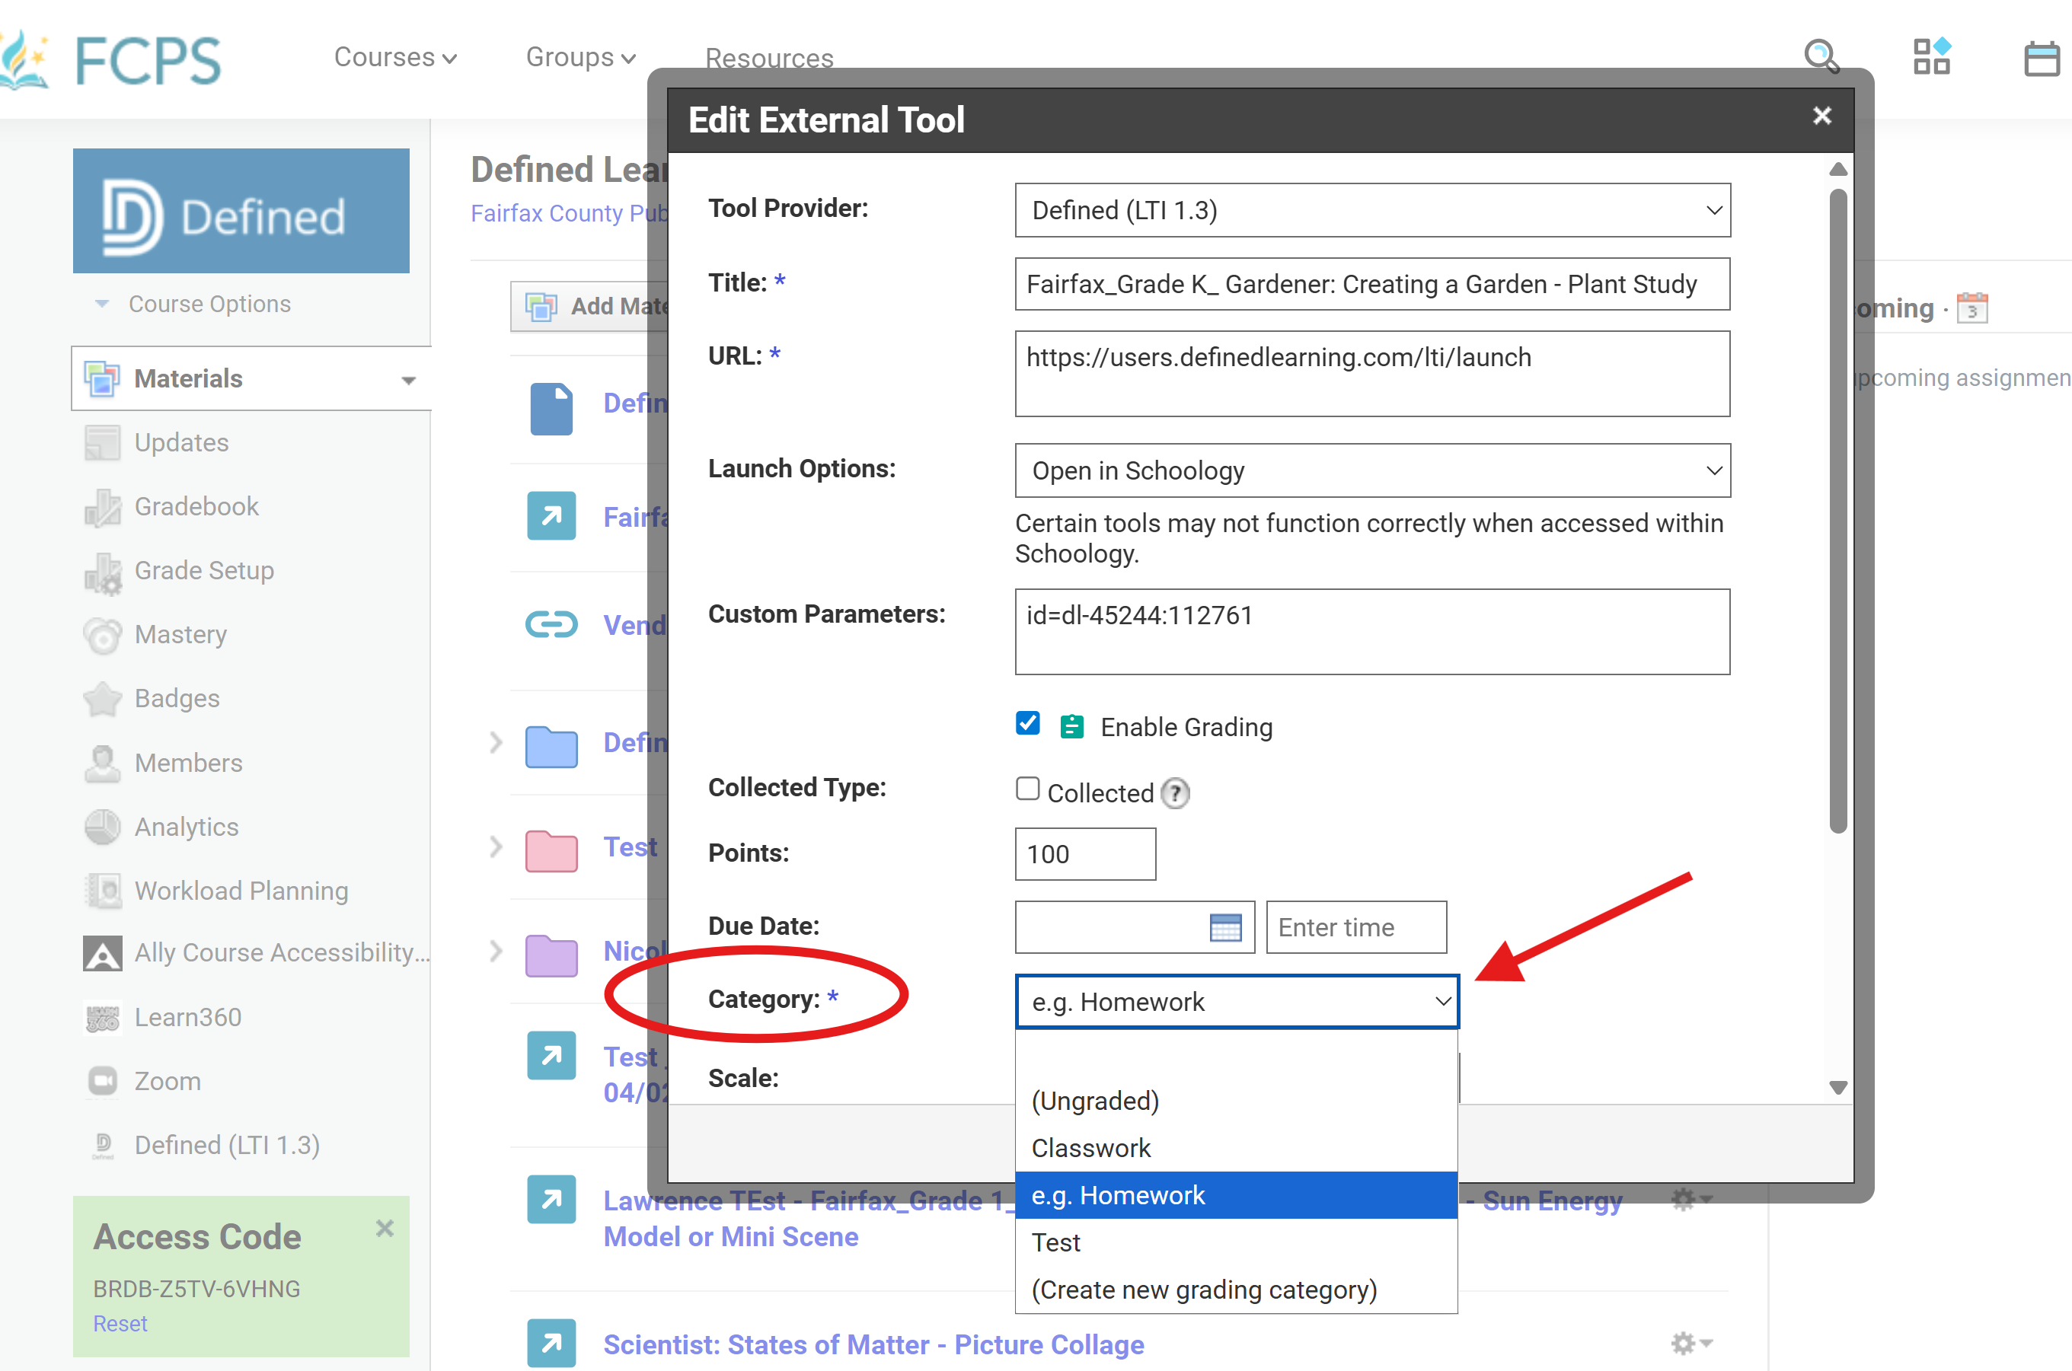This screenshot has height=1371, width=2072.
Task: Open Learn360 from sidebar
Action: 187,1017
